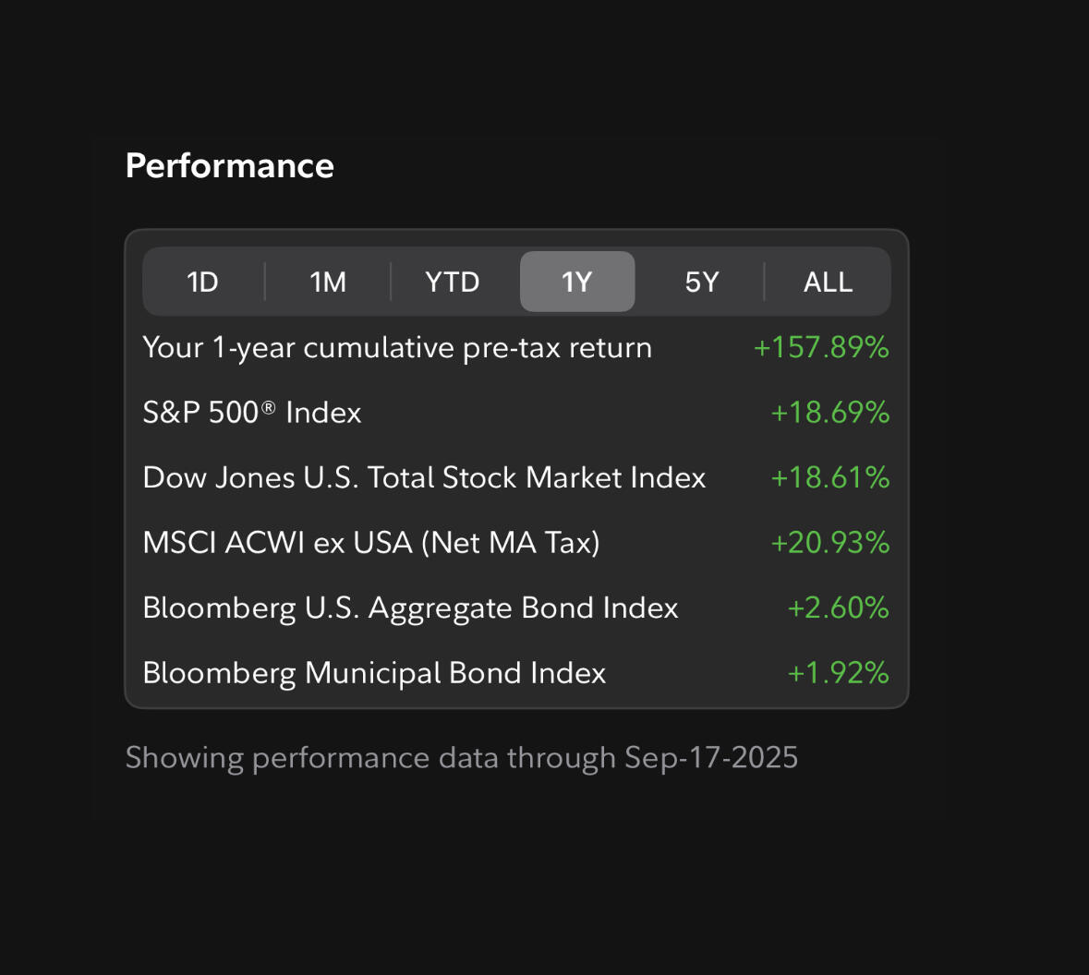Screen dimensions: 1089x975
Task: Click the +2.60% Aggregate Bond value
Action: 838,608
